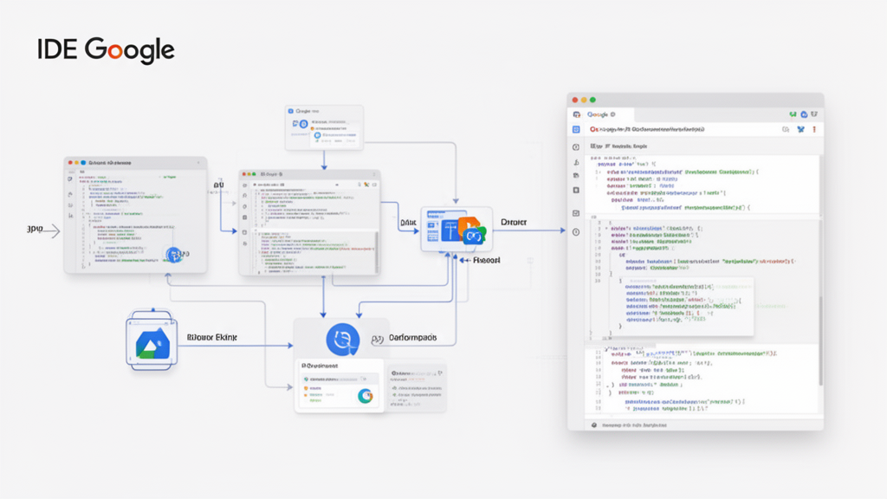This screenshot has height=499, width=887.
Task: Click the grey icon at the far right of the large window's tab bar
Action: point(814,114)
